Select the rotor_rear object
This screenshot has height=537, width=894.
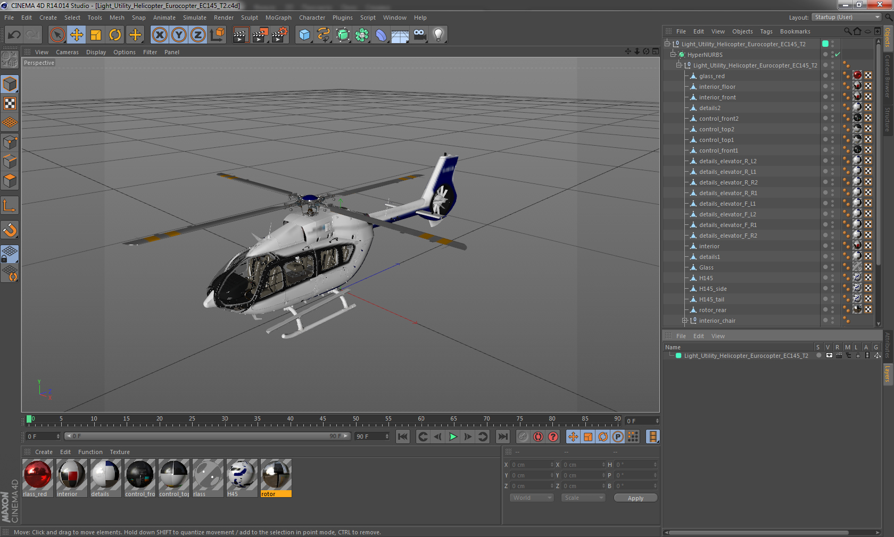(x=713, y=310)
